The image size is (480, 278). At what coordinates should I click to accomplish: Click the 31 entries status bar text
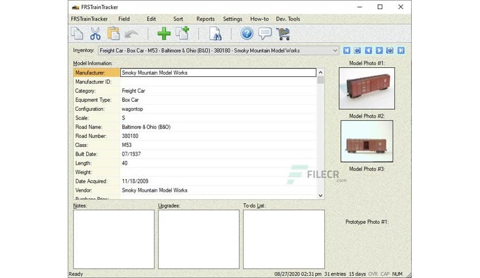[x=335, y=274]
